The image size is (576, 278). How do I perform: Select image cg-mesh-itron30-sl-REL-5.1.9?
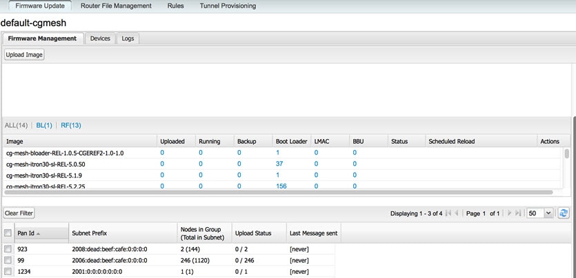point(44,175)
